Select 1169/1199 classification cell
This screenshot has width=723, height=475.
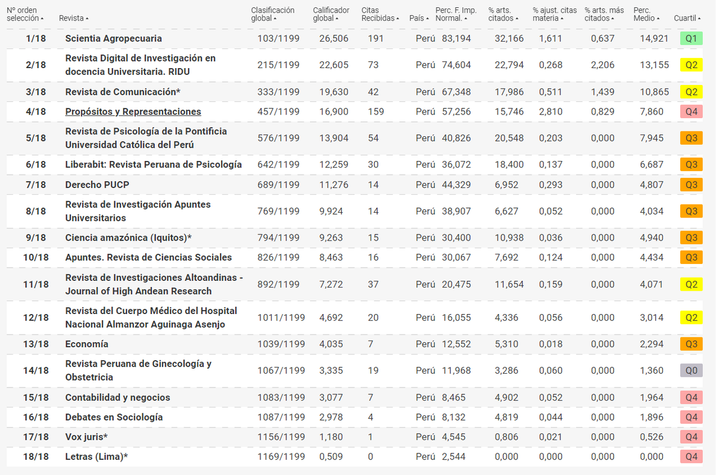281,457
